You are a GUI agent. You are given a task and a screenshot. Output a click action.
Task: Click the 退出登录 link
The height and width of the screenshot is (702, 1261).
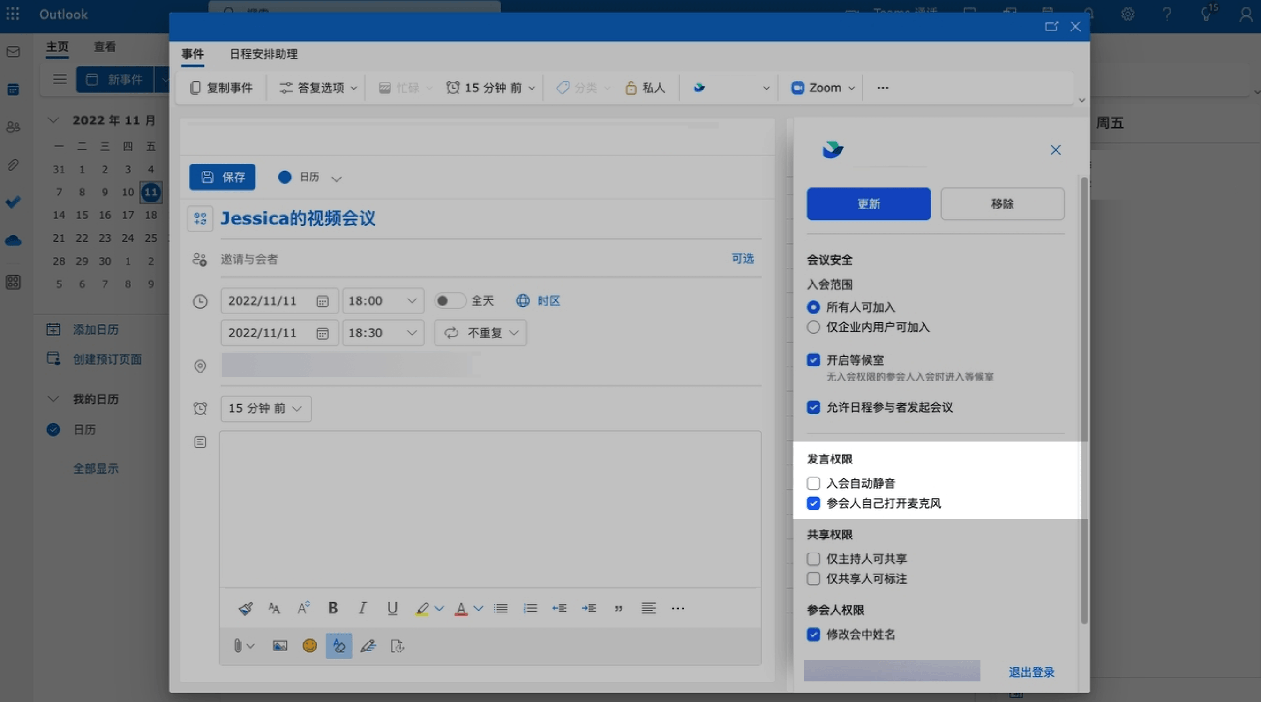[1031, 672]
